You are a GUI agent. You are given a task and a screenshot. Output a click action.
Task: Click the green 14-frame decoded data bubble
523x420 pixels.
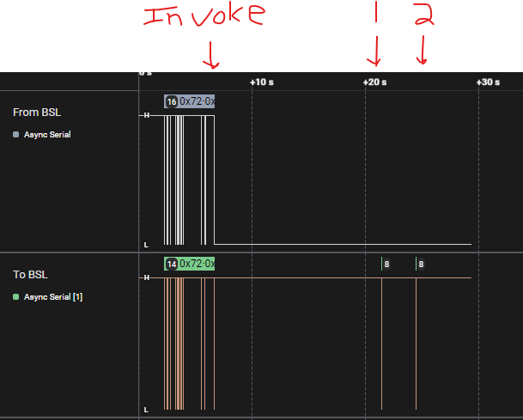[x=189, y=264]
